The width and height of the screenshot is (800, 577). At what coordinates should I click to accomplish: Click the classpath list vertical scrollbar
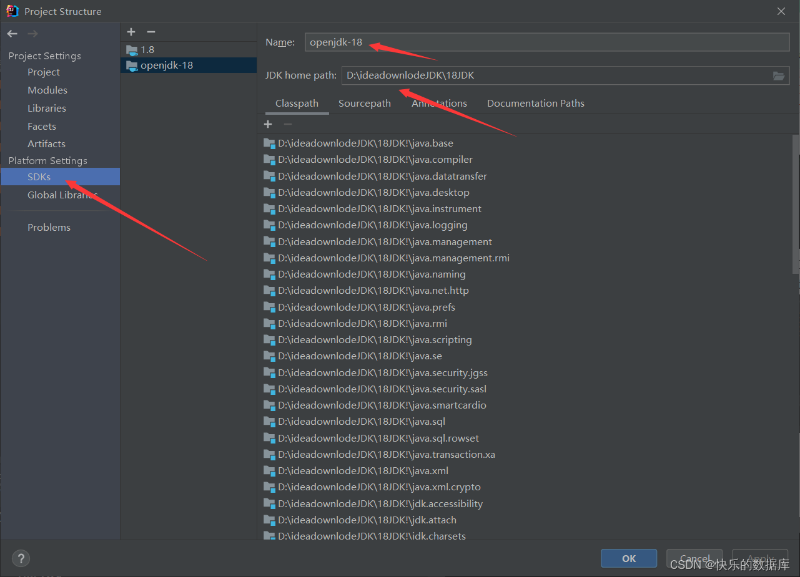tap(795, 205)
